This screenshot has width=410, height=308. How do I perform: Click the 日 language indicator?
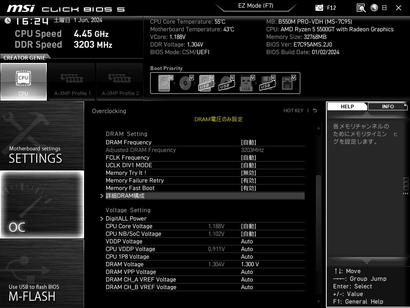click(384, 8)
